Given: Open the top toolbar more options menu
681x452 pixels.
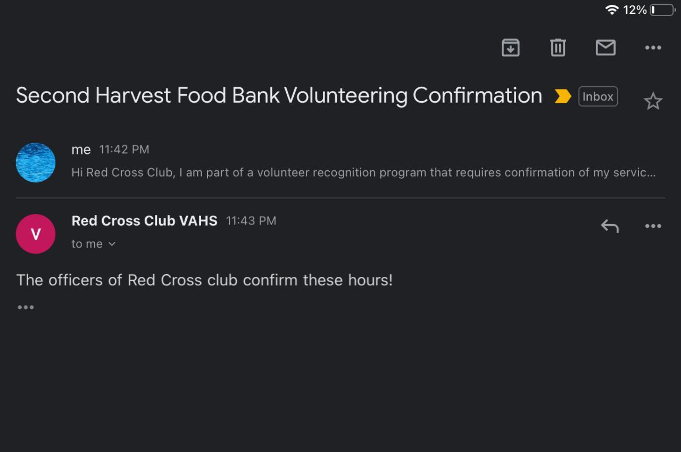Looking at the screenshot, I should [x=653, y=48].
